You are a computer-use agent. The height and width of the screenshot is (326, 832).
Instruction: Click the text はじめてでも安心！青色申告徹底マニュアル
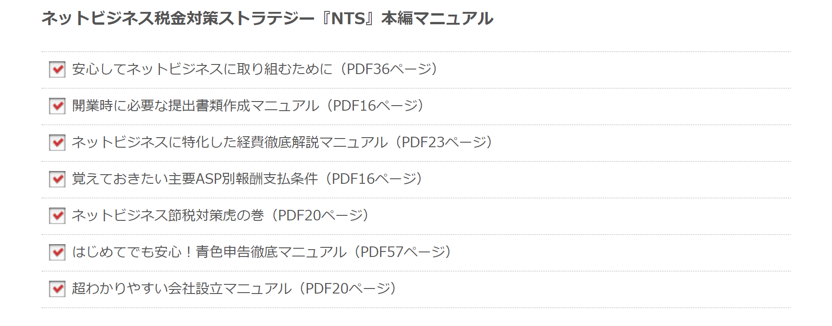click(209, 252)
